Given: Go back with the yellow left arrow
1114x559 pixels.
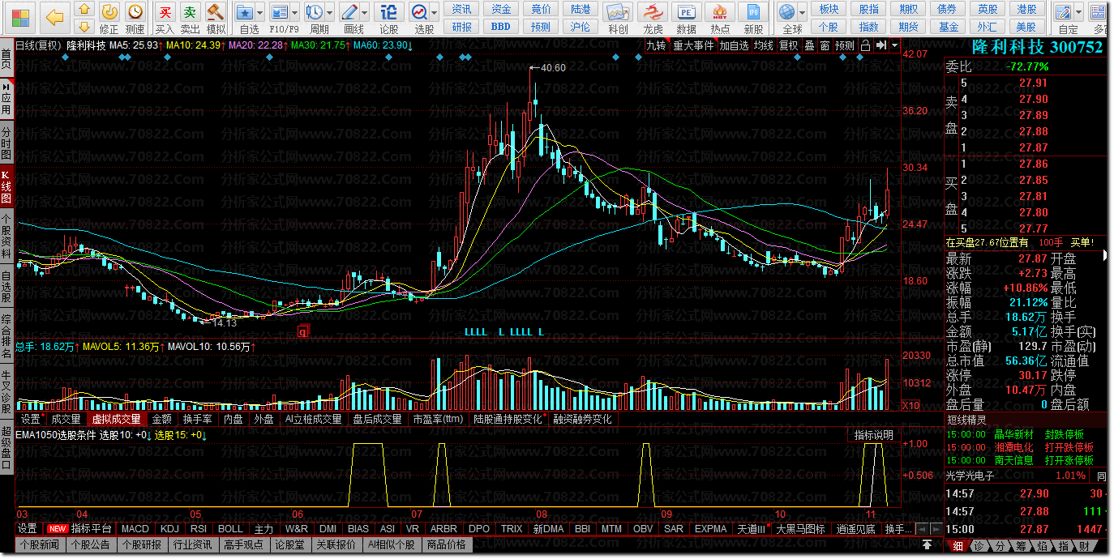Looking at the screenshot, I should (x=54, y=17).
